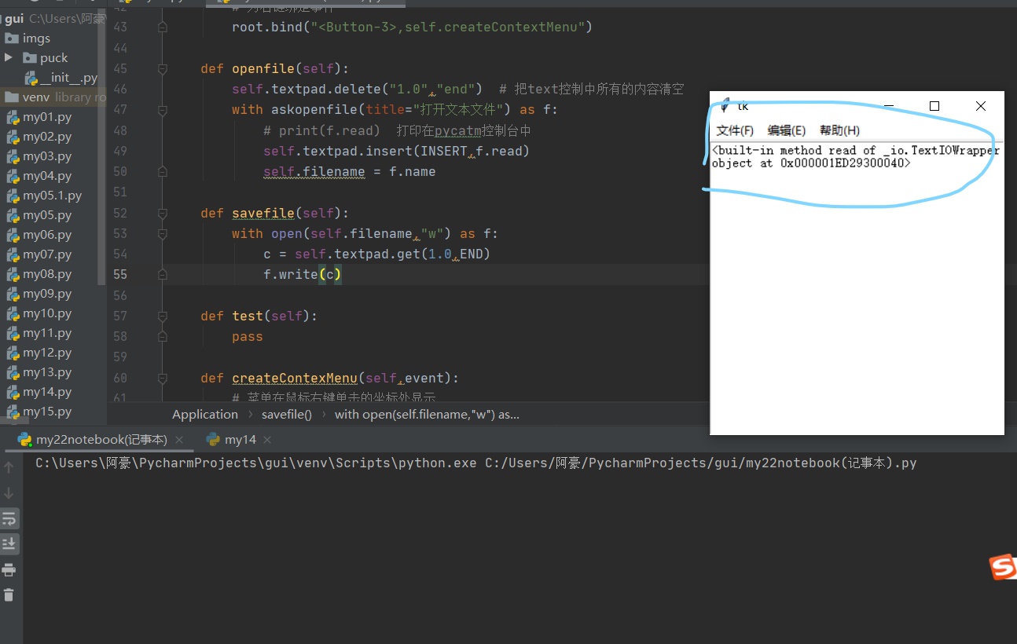The height and width of the screenshot is (644, 1017).
Task: Select my04.py in project tree
Action: tap(47, 176)
